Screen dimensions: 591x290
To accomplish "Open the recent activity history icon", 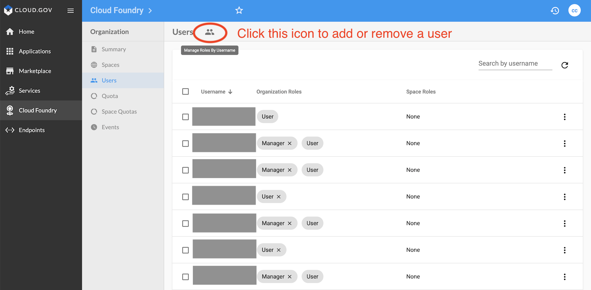I will [x=555, y=11].
